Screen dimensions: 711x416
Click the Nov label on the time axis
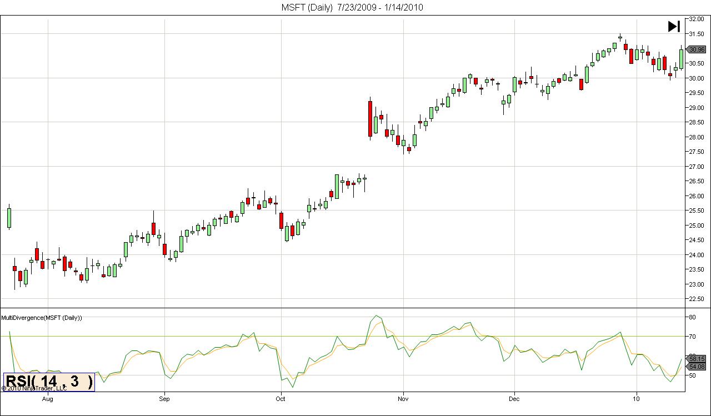tap(403, 398)
